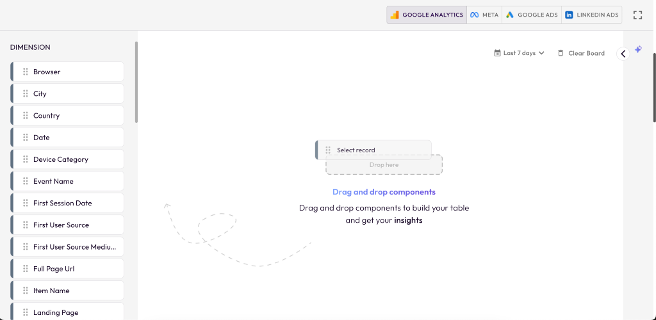The height and width of the screenshot is (320, 656).
Task: Click the drag handle on Select record card
Action: 328,150
